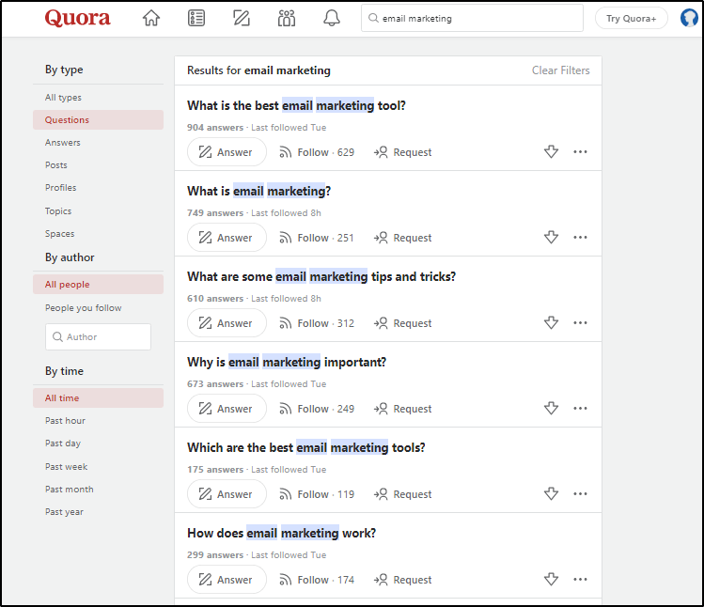The height and width of the screenshot is (607, 704).
Task: Downvote 'Which are the best email marketing tools?'
Action: click(551, 494)
